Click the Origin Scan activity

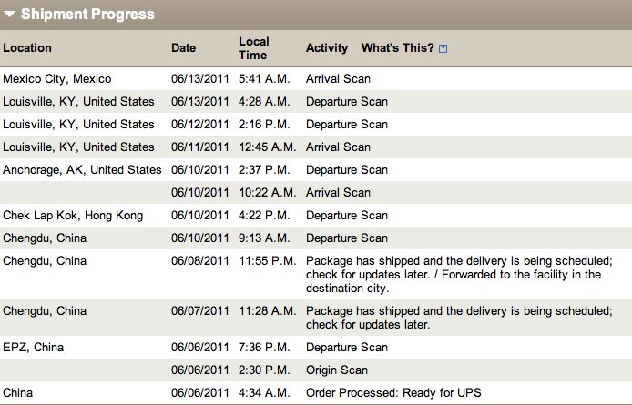(x=337, y=370)
